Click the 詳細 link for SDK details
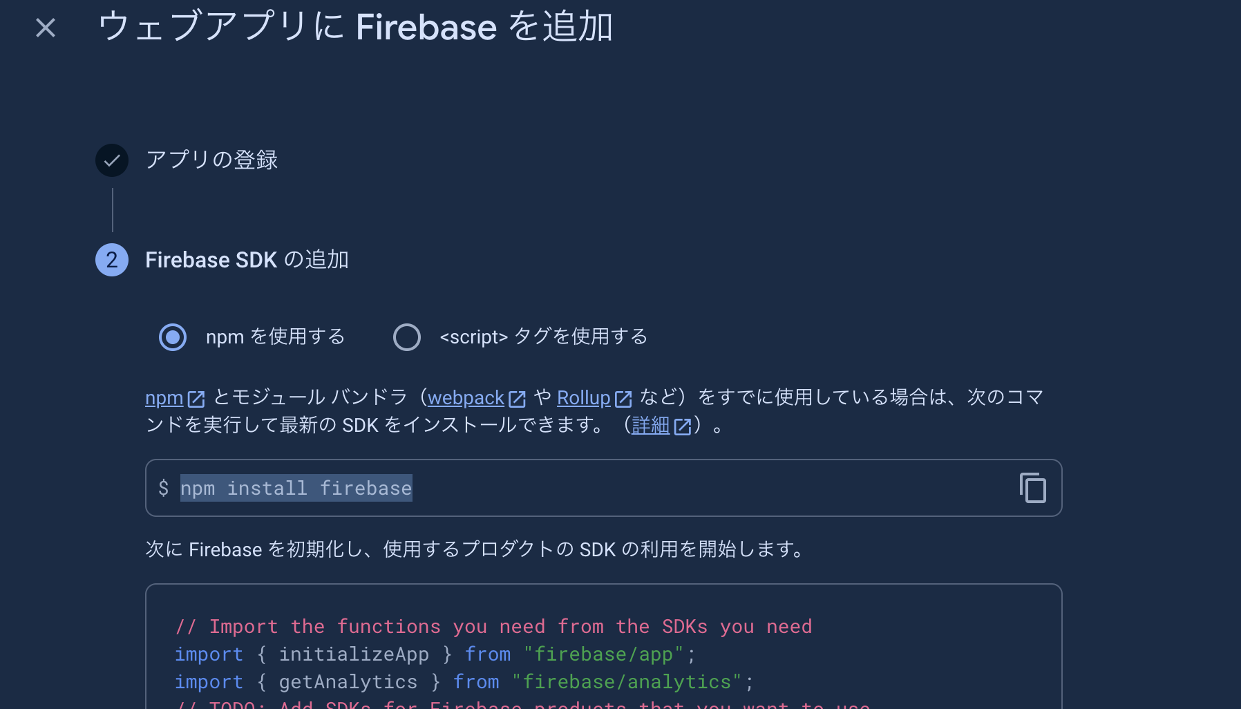This screenshot has height=709, width=1241. pos(650,426)
